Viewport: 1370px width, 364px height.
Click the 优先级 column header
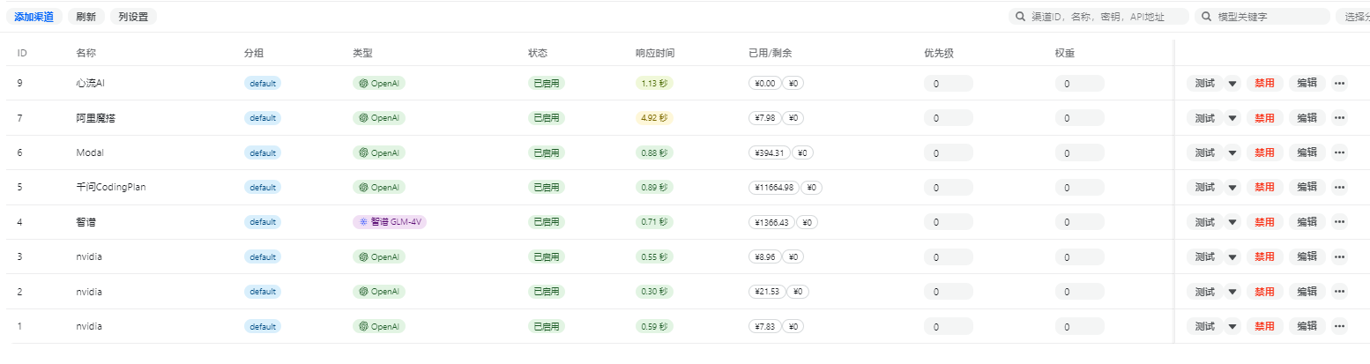pyautogui.click(x=939, y=53)
